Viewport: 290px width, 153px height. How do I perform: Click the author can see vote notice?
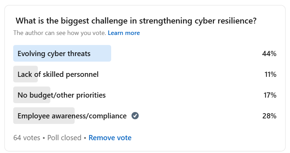(59, 33)
